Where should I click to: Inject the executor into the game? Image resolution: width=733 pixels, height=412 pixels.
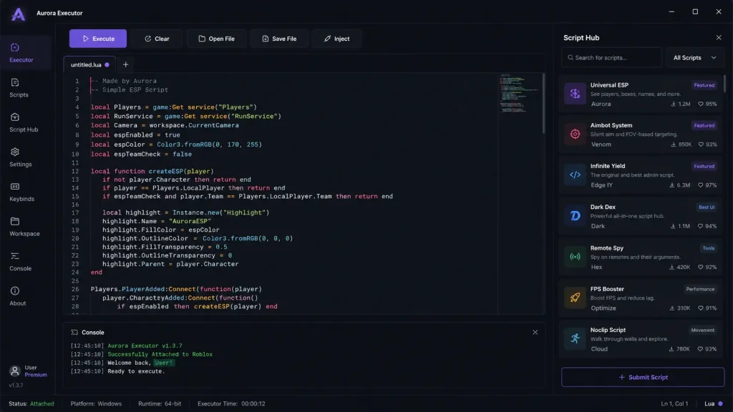click(x=336, y=39)
